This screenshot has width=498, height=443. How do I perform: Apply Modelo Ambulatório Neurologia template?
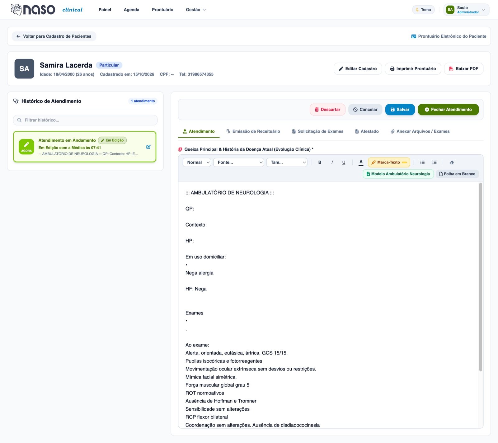(398, 174)
